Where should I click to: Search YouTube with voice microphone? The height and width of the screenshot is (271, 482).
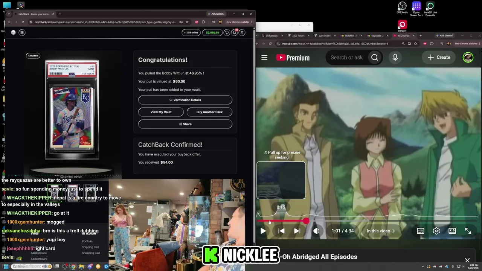(395, 57)
